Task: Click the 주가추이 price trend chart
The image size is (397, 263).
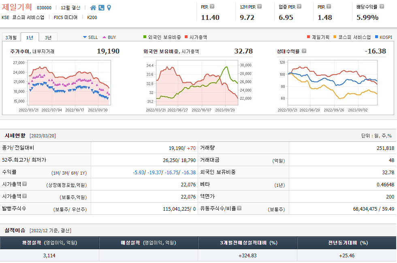Action: 69,83
